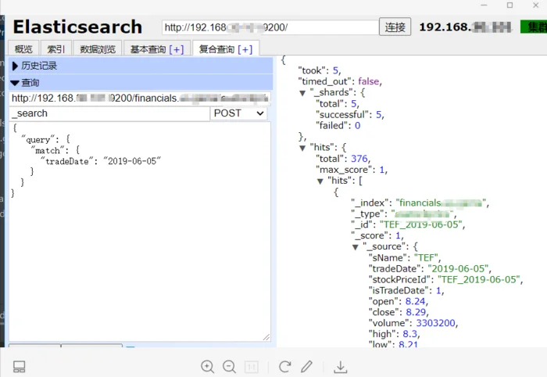Click the pencil edit icon
The image size is (547, 377).
tap(306, 366)
